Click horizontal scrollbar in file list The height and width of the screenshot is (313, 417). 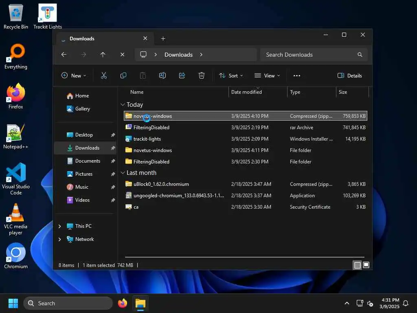pos(245,257)
